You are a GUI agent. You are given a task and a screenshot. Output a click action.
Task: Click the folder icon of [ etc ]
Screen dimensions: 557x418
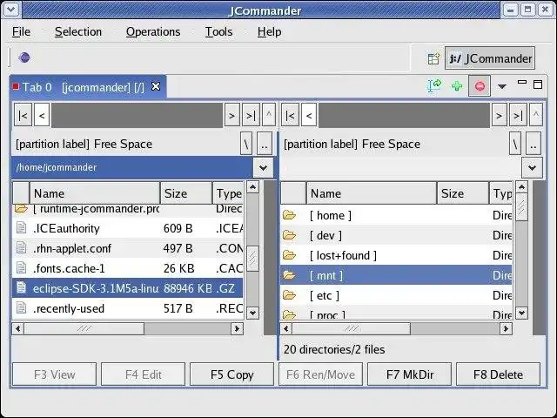[x=290, y=295]
